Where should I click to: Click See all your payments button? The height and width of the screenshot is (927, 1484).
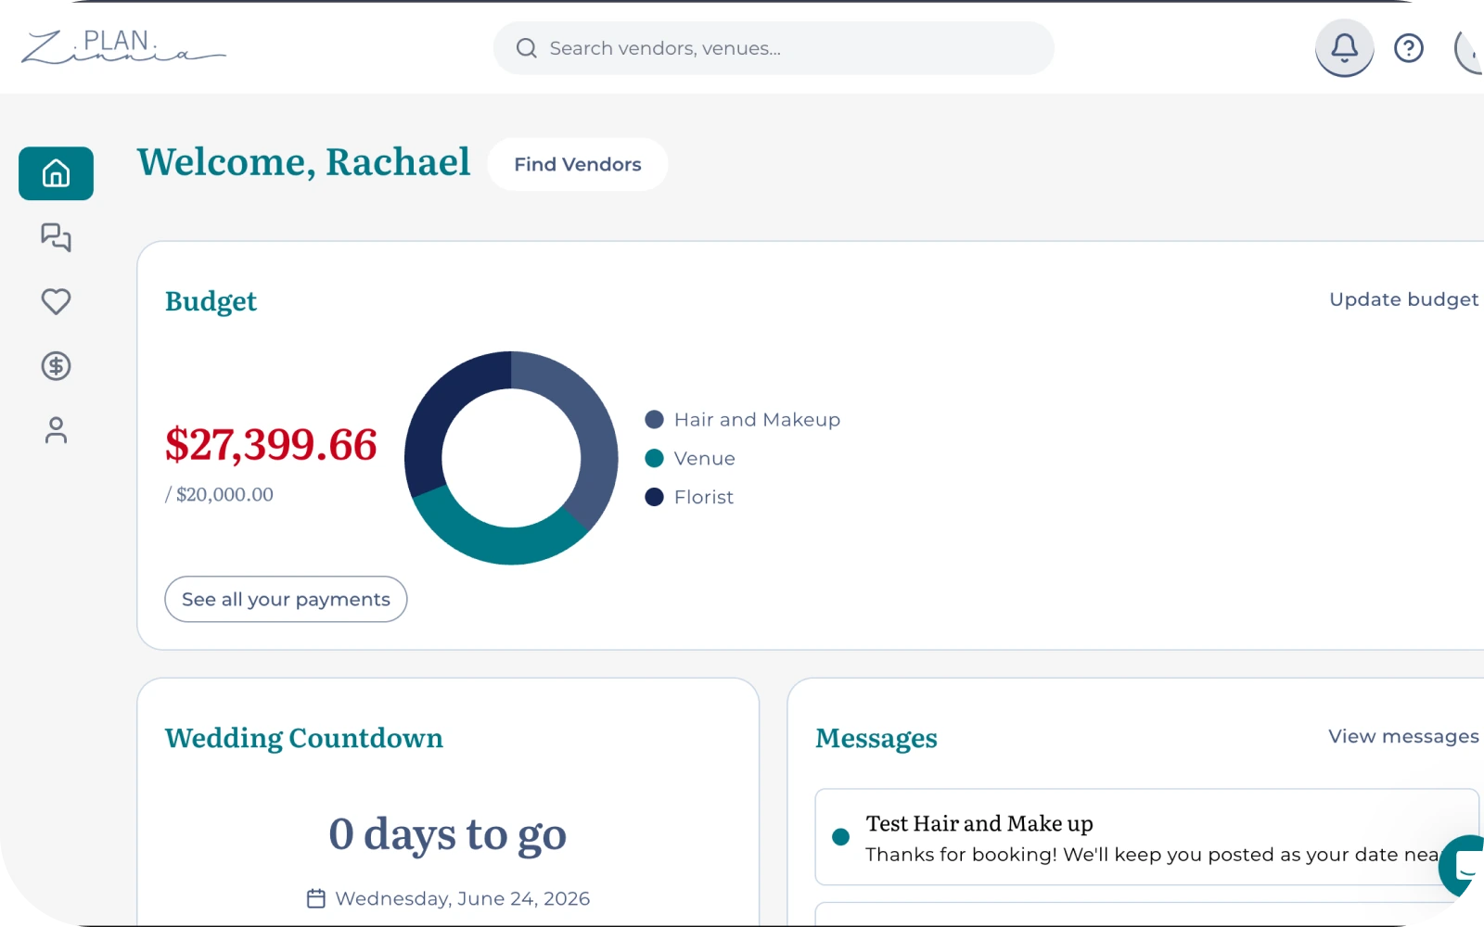point(286,599)
